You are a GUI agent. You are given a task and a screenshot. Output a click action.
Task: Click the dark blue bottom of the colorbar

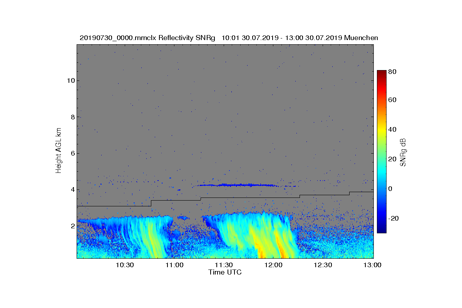pos(381,230)
